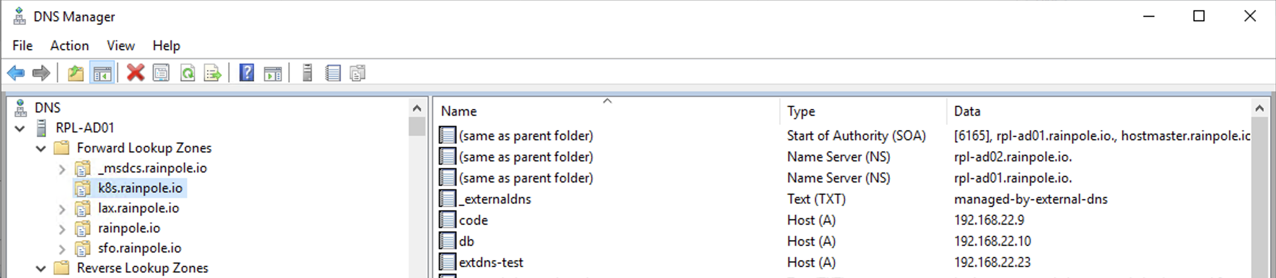1276x278 pixels.
Task: Click the Type column header
Action: coord(801,111)
